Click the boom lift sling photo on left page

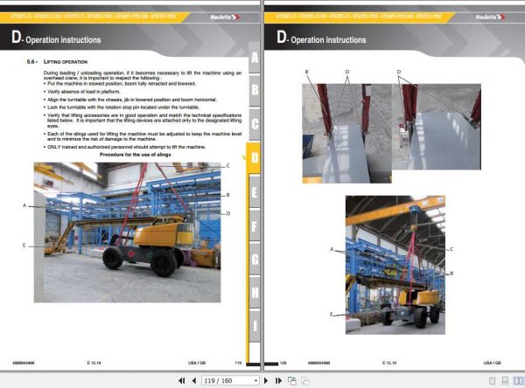[127, 232]
